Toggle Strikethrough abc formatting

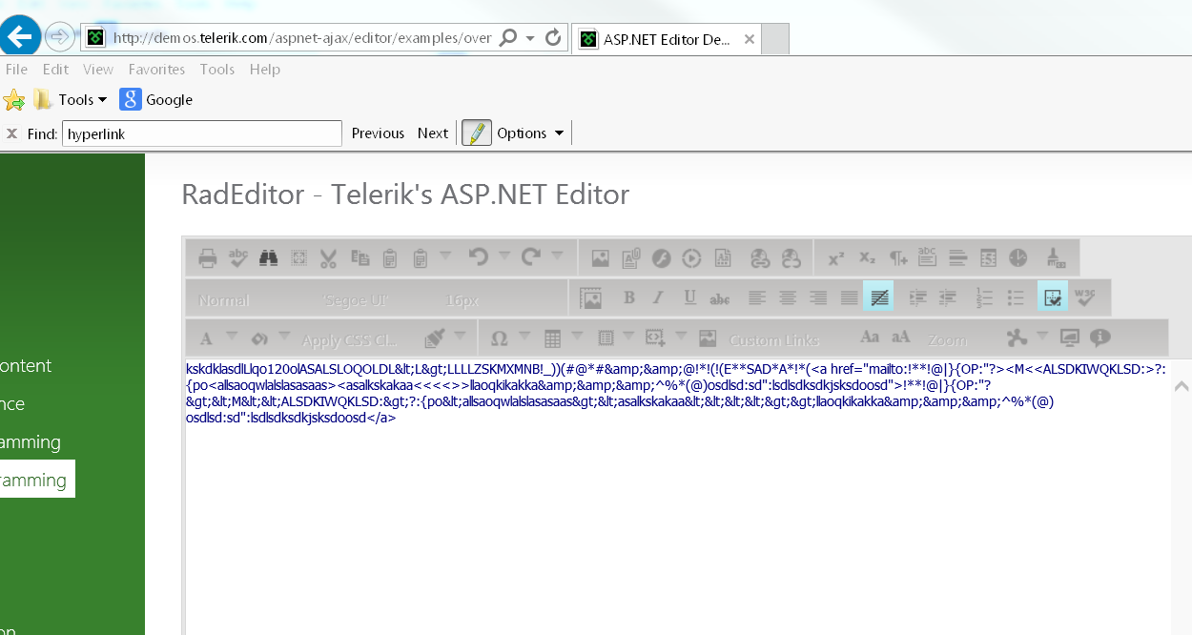coord(720,298)
